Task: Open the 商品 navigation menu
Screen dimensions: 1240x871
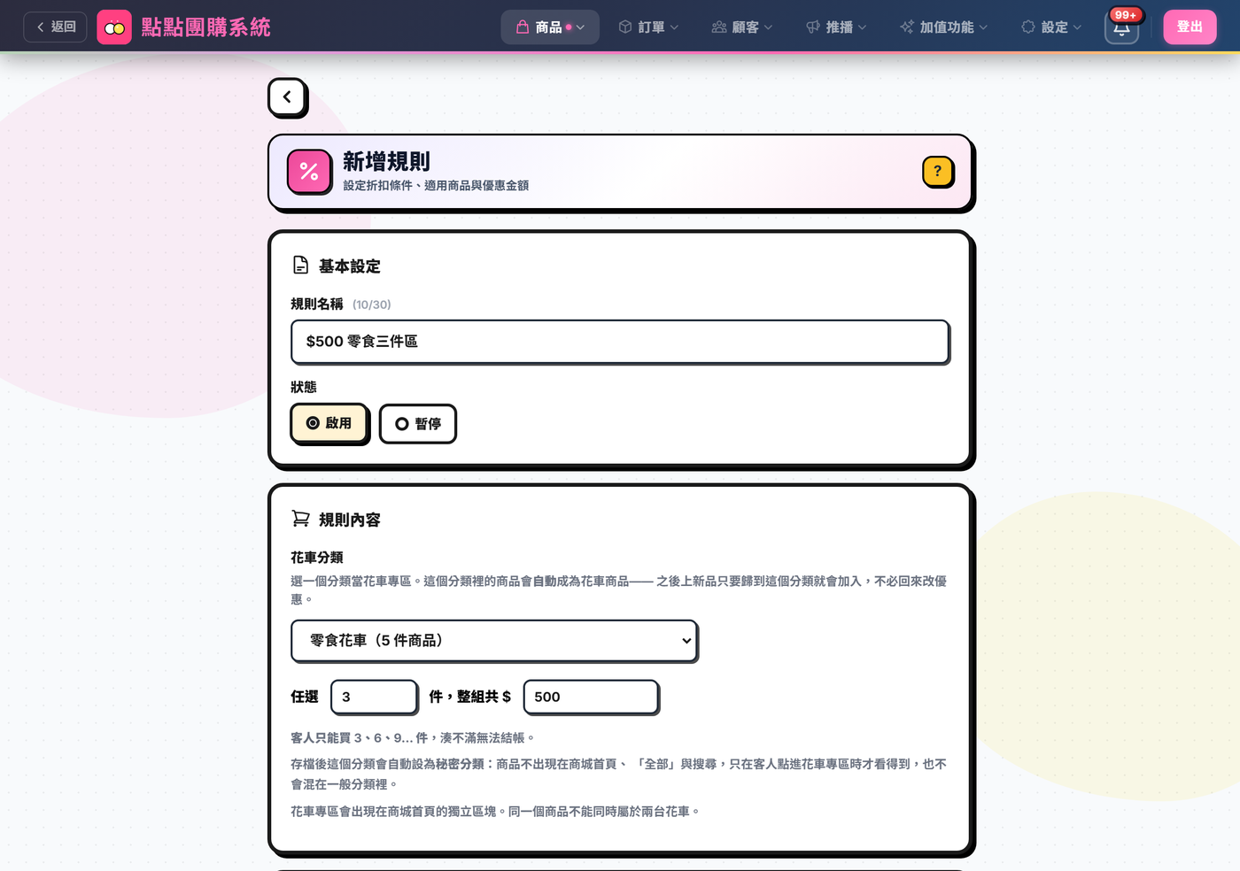Action: (x=550, y=27)
